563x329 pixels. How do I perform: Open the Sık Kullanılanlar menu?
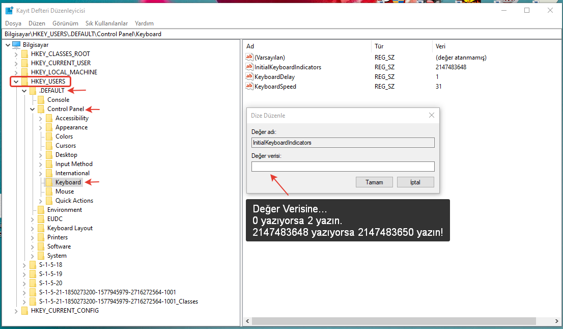106,23
